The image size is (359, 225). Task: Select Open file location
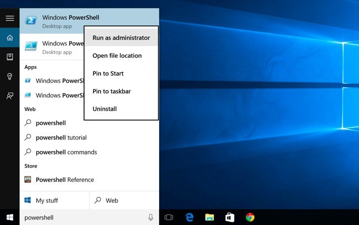tap(117, 56)
